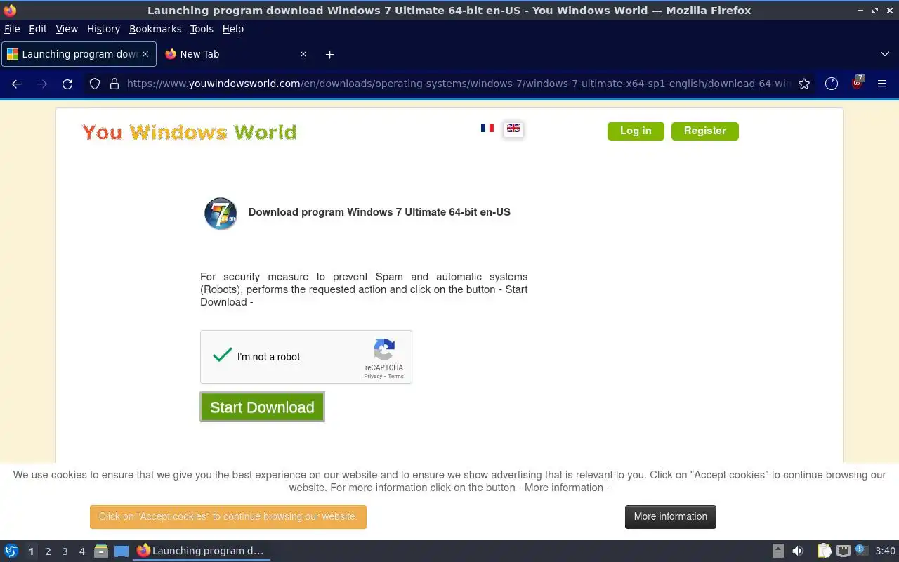899x562 pixels.
Task: Switch site language to French flag
Action: 487,128
